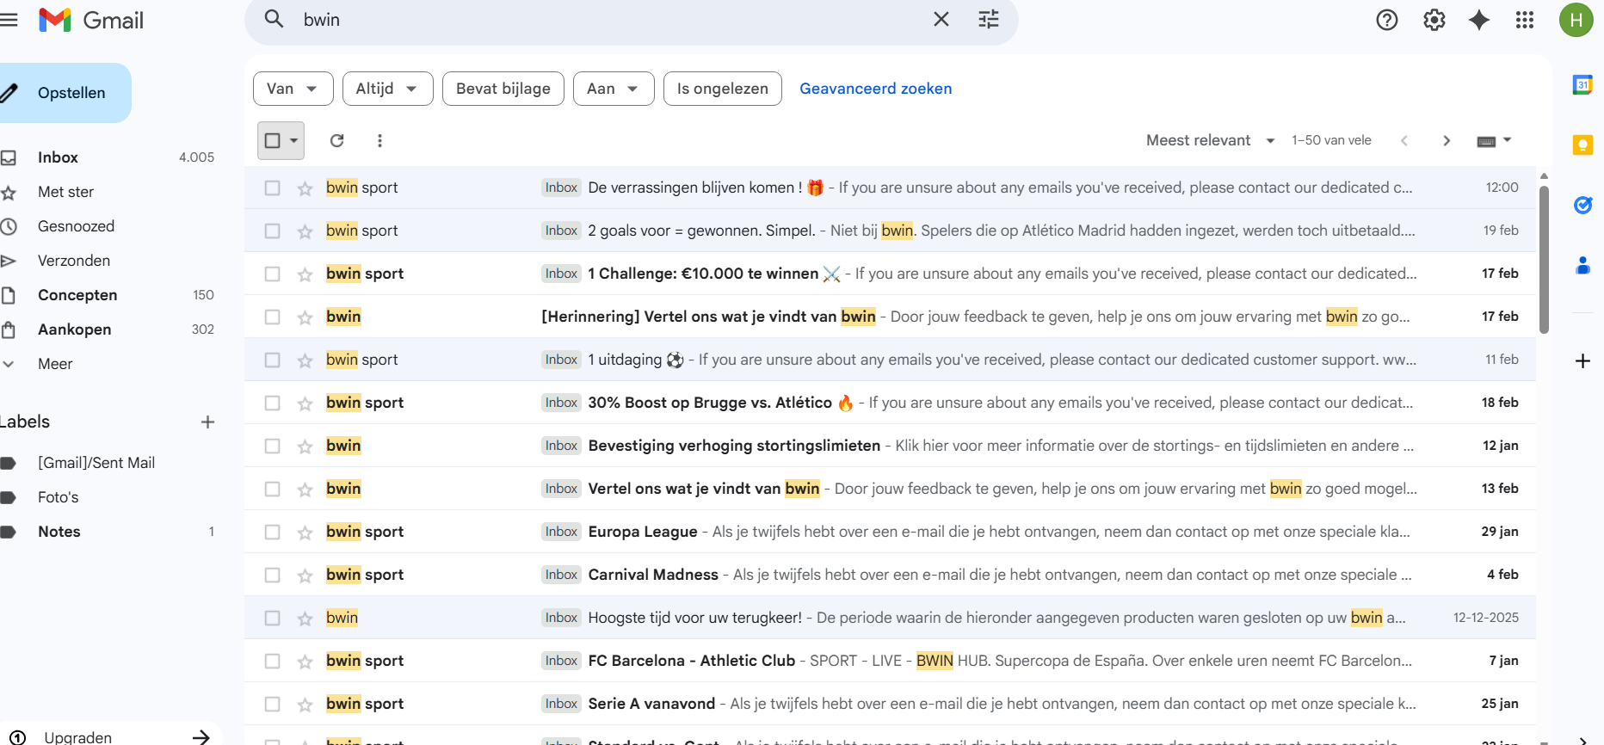Toggle the select-all checkbox

[x=273, y=140]
